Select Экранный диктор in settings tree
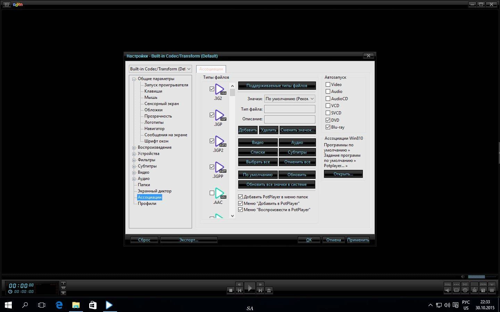This screenshot has width=500, height=312. tap(155, 191)
